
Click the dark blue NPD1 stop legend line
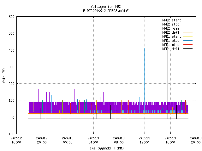tap(188, 41)
